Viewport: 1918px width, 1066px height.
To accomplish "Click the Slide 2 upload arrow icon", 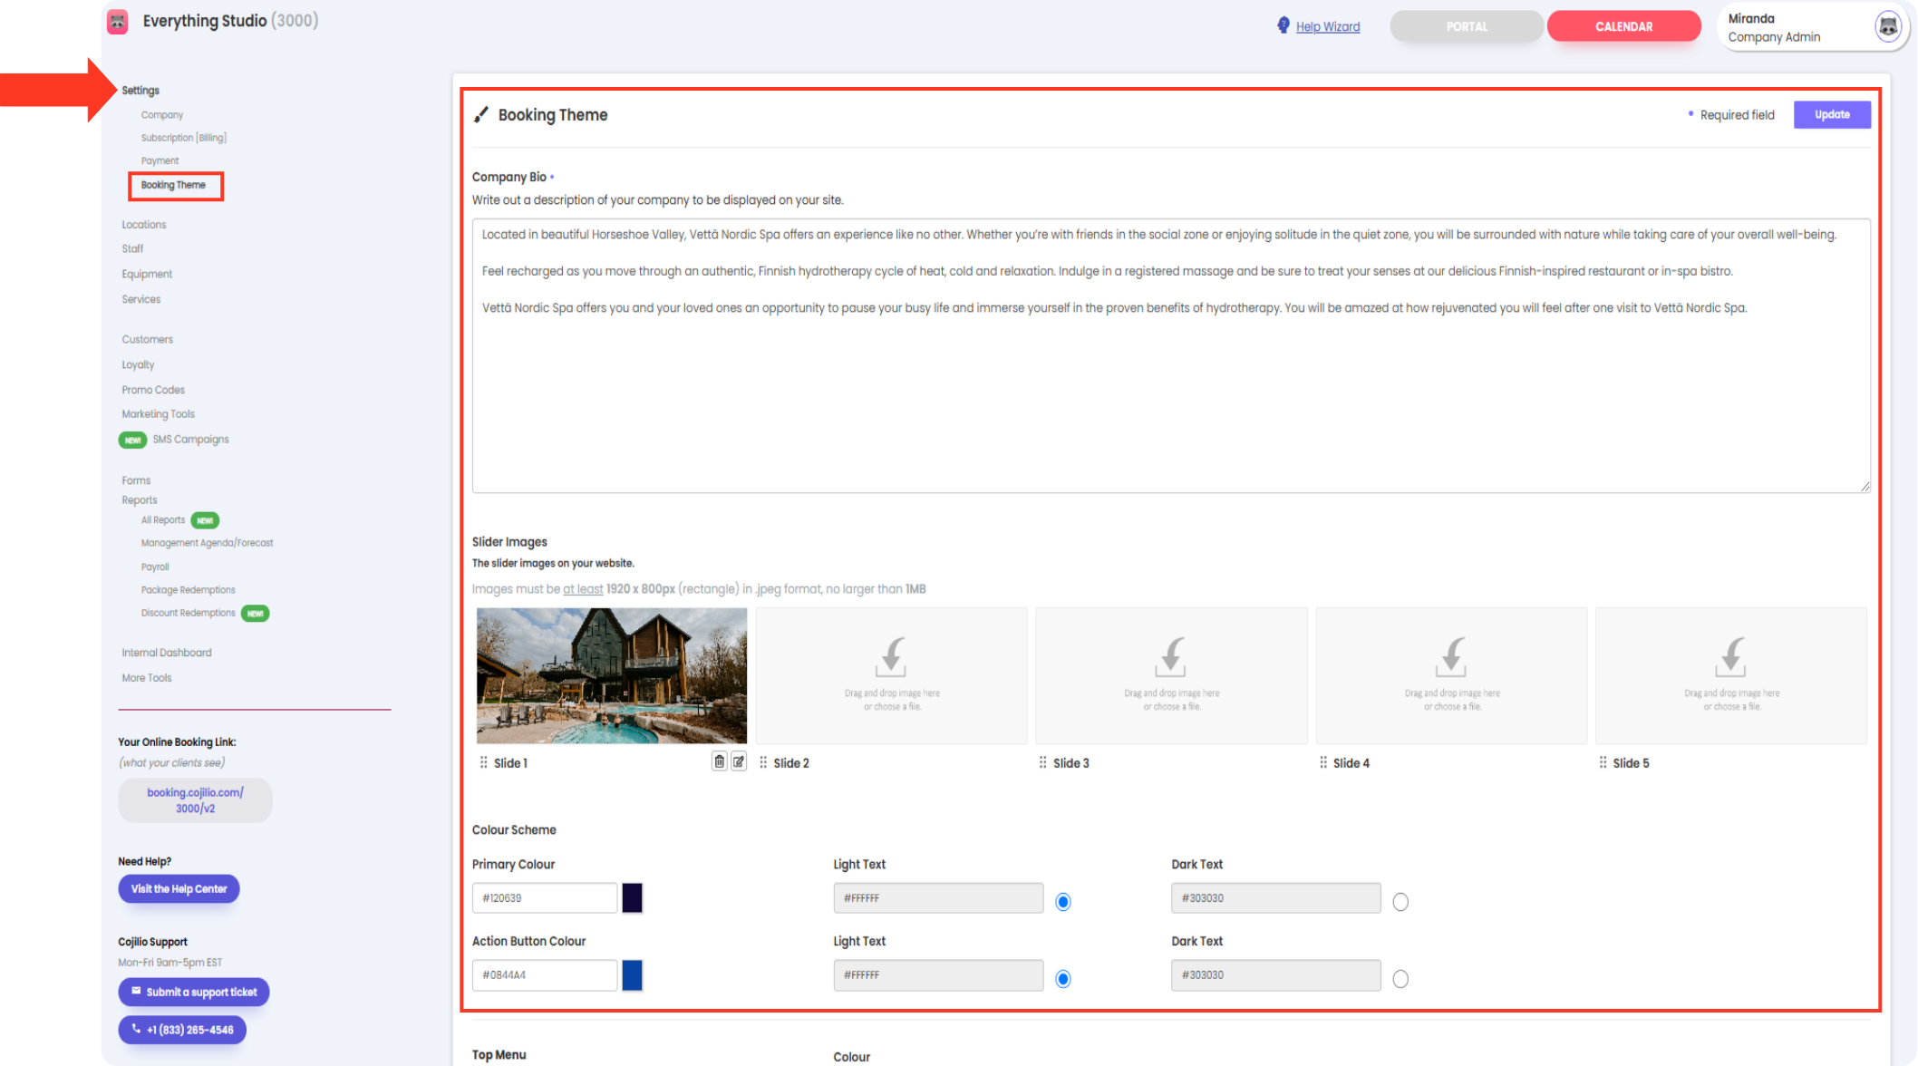I will point(891,657).
